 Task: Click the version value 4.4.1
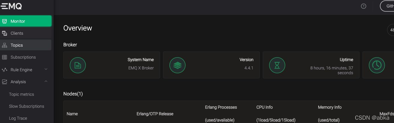249,68
